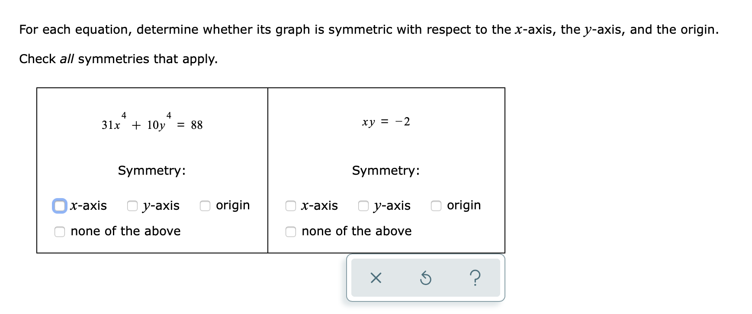This screenshot has height=314, width=752.
Task: Check y-axis symmetry for 31x⁴ + 10y⁴ = 88
Action: 132,206
